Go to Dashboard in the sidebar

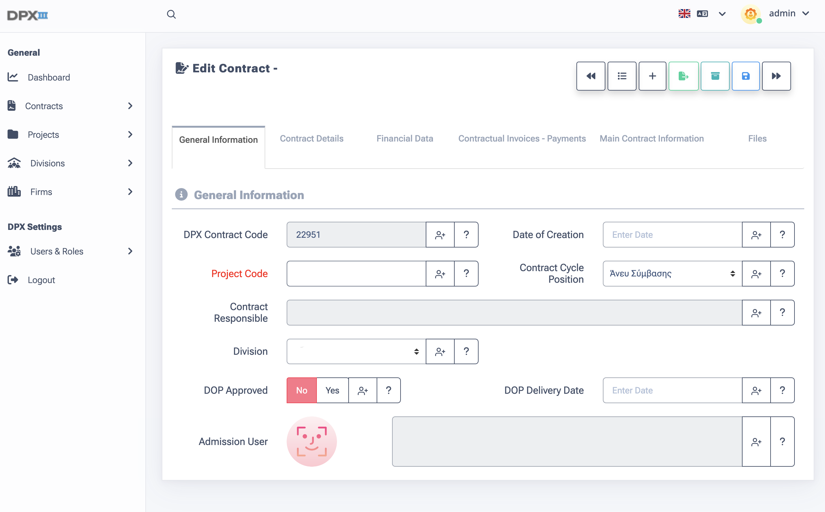coord(49,77)
